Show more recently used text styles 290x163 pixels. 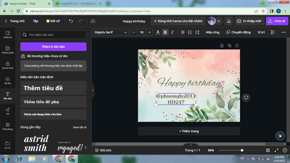tap(86, 147)
